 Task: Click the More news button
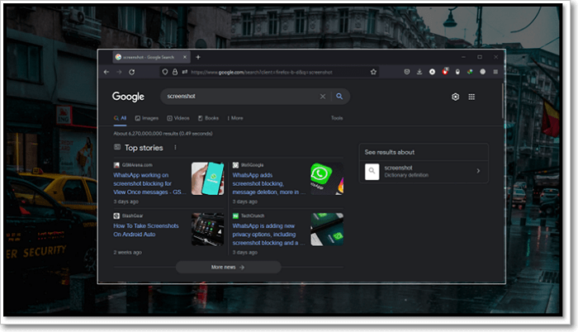pos(228,267)
